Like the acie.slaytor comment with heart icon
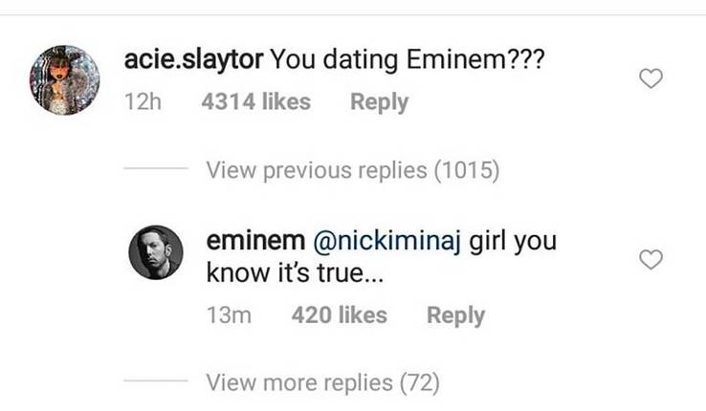706x411 pixels. tap(651, 78)
